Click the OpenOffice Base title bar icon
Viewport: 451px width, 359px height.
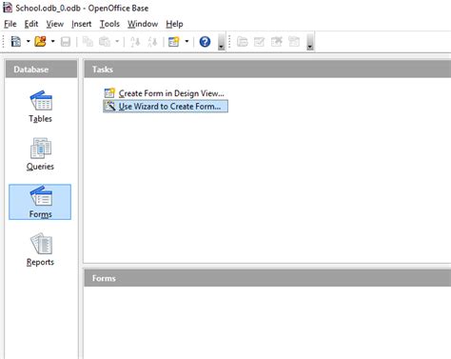pos(8,8)
